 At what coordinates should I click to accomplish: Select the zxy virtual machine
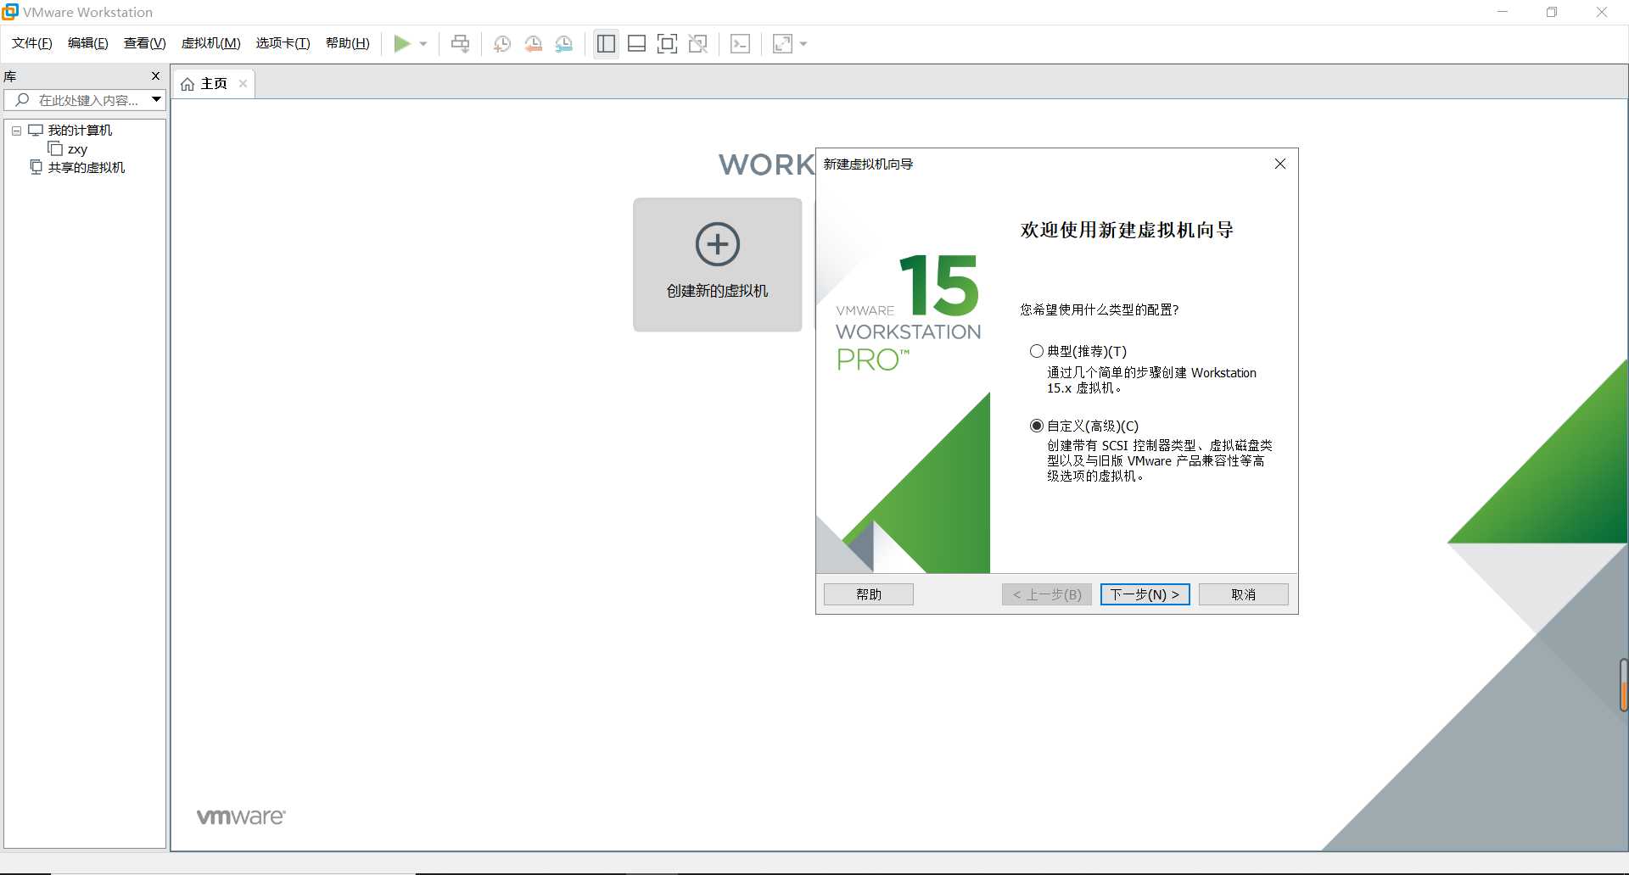tap(77, 149)
